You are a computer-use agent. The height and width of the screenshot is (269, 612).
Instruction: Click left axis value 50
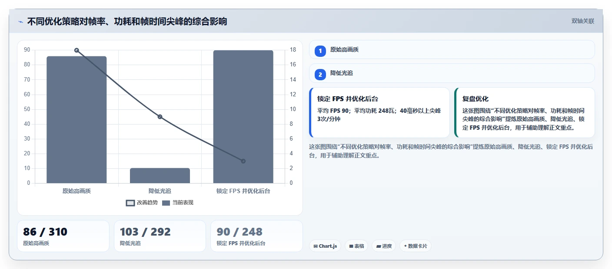[27, 109]
